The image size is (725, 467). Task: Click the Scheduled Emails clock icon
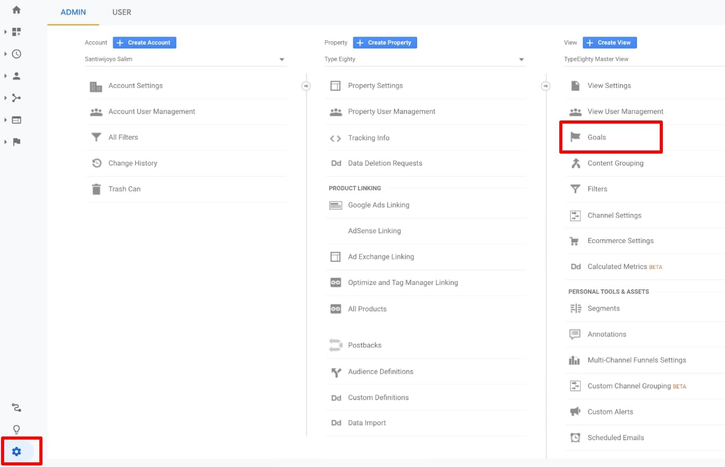click(x=575, y=438)
